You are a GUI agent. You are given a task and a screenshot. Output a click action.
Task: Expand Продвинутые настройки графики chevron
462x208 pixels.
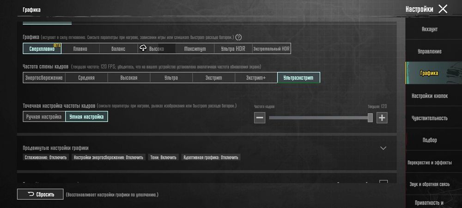383,148
